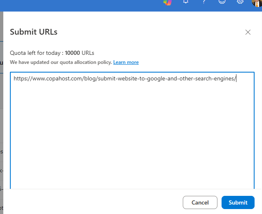Follow the Learn more link
This screenshot has height=214, width=262.
click(x=126, y=62)
